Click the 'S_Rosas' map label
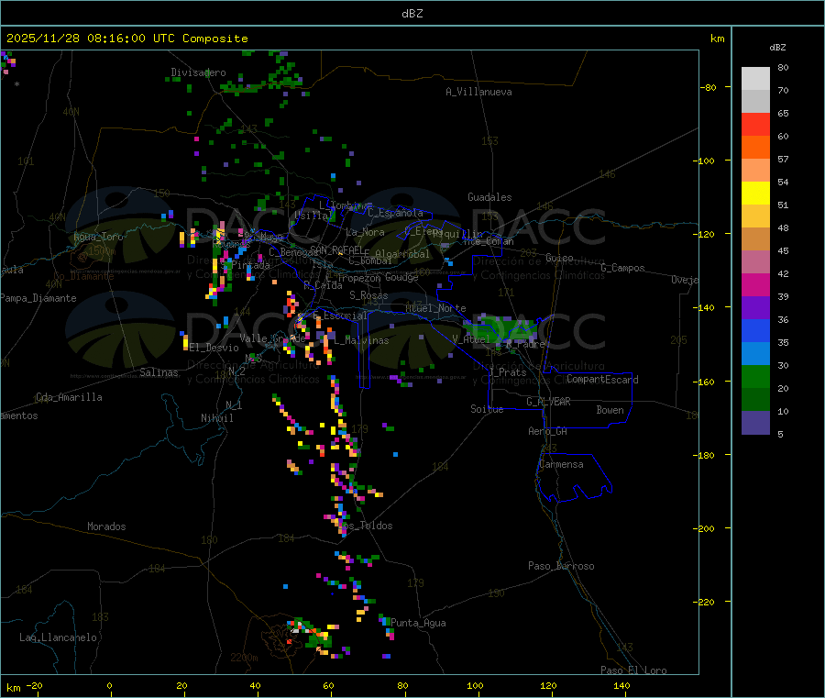Screen dimensions: 825x698 tap(368, 295)
